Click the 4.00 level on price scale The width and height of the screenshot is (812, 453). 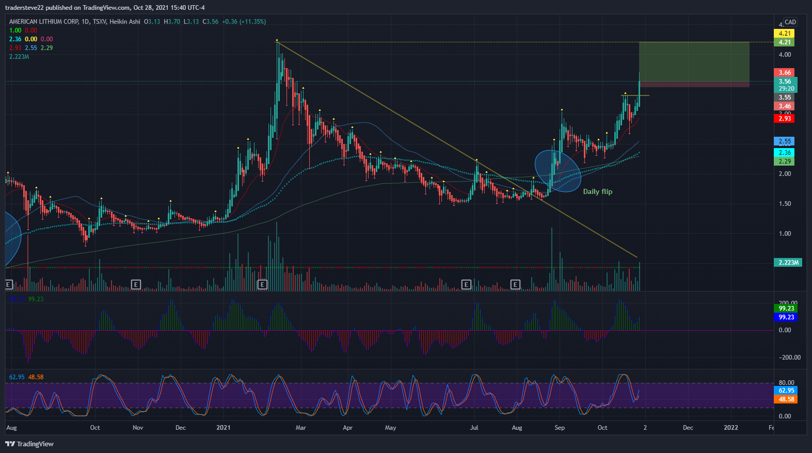[785, 55]
